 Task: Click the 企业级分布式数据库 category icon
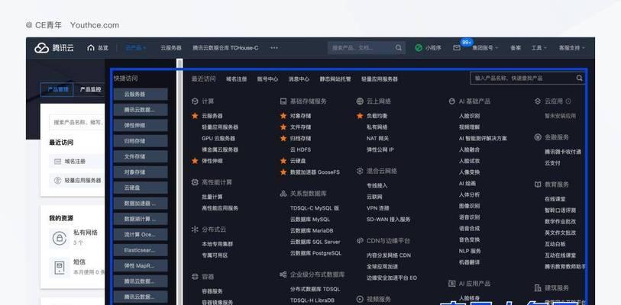coord(283,274)
